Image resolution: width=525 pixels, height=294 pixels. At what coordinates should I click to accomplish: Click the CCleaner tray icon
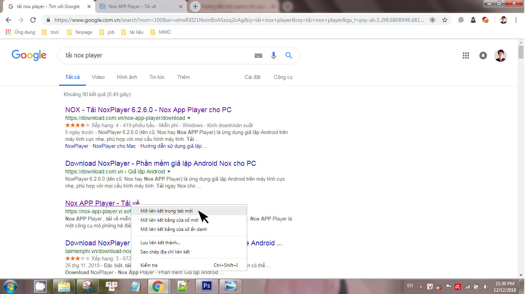439,286
